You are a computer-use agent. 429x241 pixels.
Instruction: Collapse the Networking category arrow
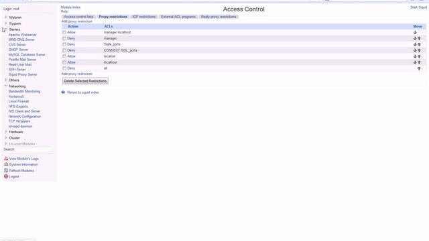(x=6, y=86)
